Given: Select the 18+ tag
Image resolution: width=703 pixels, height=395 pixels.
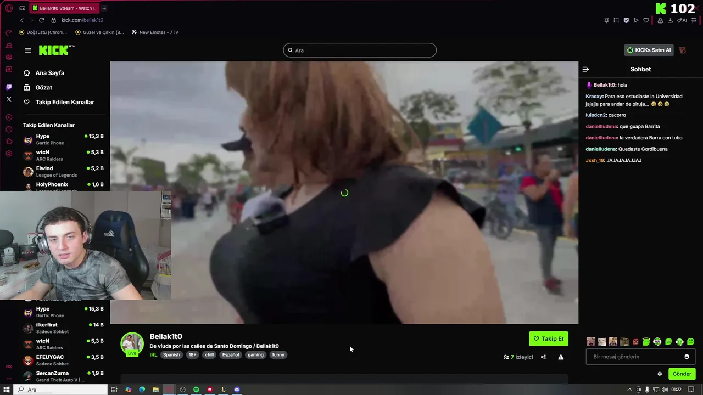Looking at the screenshot, I should coord(192,355).
